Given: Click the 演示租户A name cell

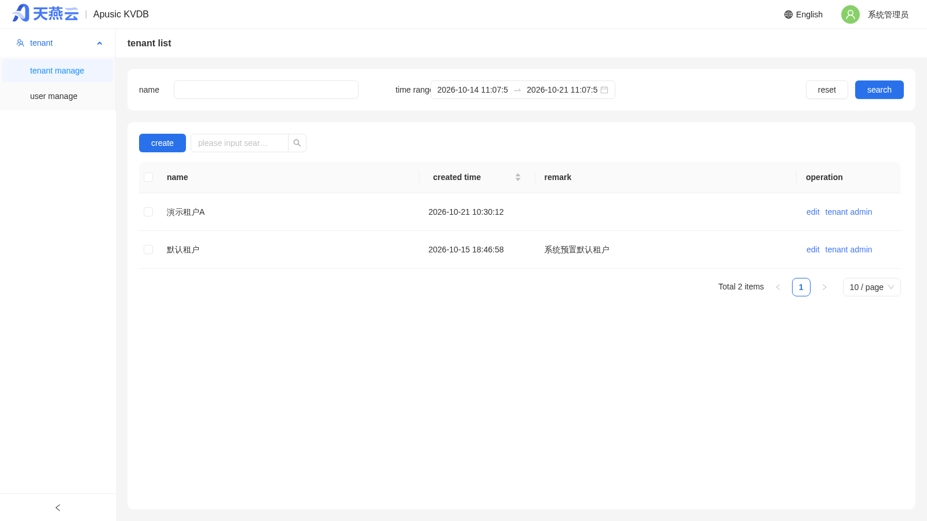Looking at the screenshot, I should click(x=186, y=212).
